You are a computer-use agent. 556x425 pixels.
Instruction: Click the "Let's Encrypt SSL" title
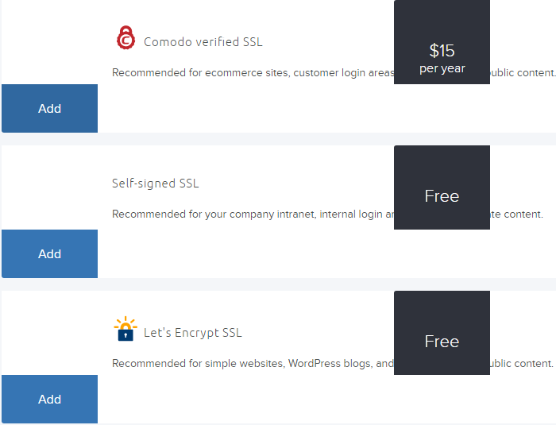tap(192, 333)
